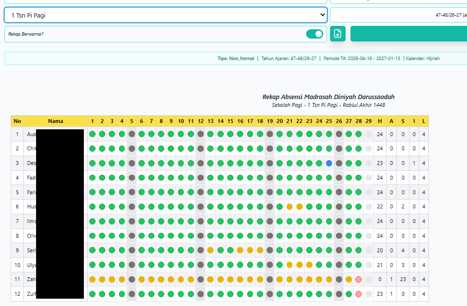Click the red dot in row 12, day 28
The width and height of the screenshot is (467, 306).
pyautogui.click(x=359, y=294)
